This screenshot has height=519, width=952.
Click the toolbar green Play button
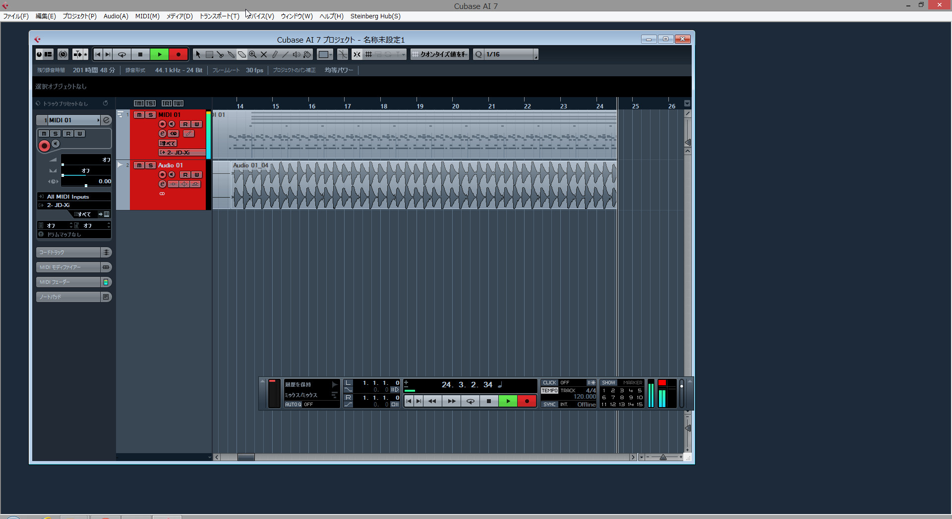click(x=160, y=54)
